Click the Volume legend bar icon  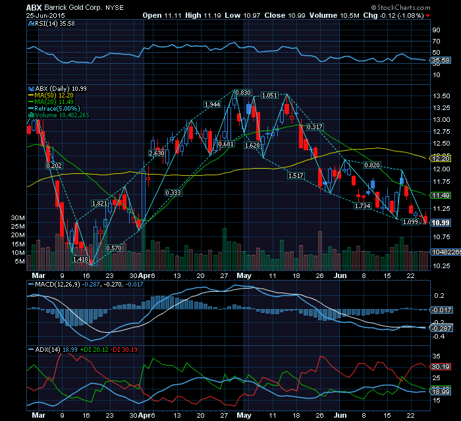tap(31, 115)
